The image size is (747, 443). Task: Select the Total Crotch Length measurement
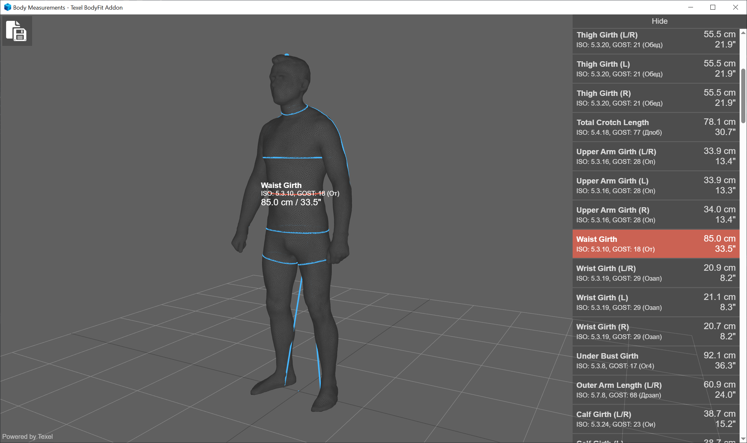click(655, 127)
